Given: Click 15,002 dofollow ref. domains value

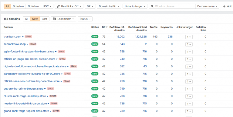Looking at the screenshot, I should click(120, 36).
